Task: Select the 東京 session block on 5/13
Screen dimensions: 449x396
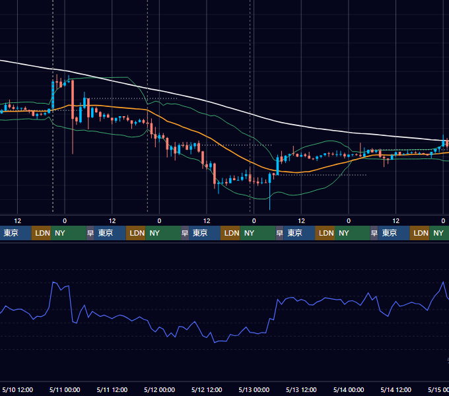Action: point(299,233)
